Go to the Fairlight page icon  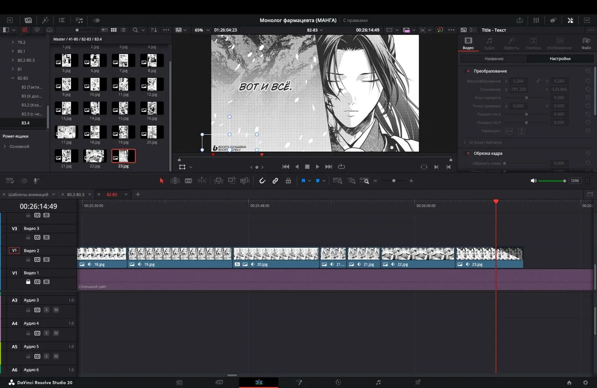pos(378,382)
